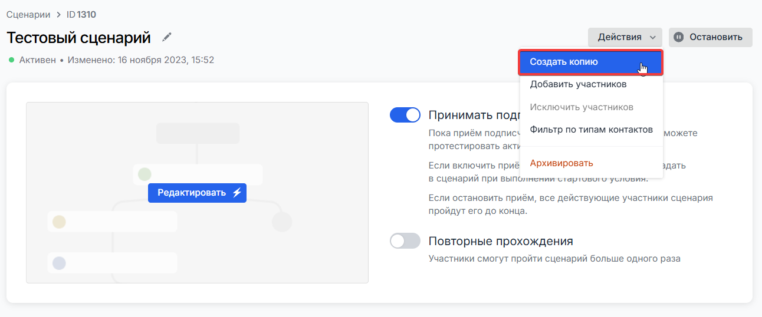The width and height of the screenshot is (762, 317).
Task: Enable the Повторные прохождения toggle
Action: tap(405, 241)
